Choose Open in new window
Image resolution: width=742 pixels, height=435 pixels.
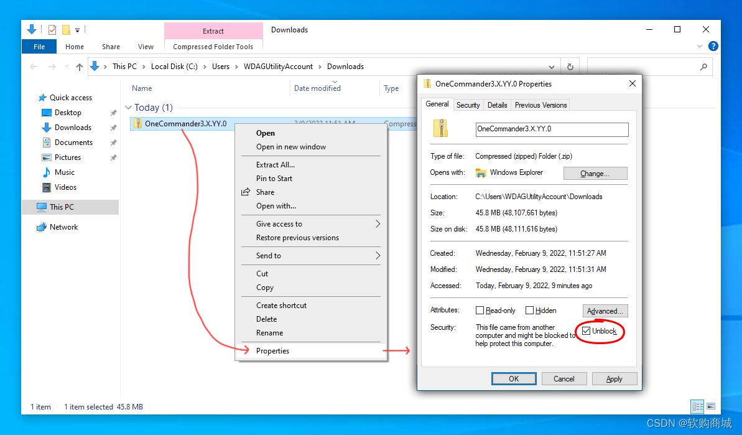coord(291,147)
